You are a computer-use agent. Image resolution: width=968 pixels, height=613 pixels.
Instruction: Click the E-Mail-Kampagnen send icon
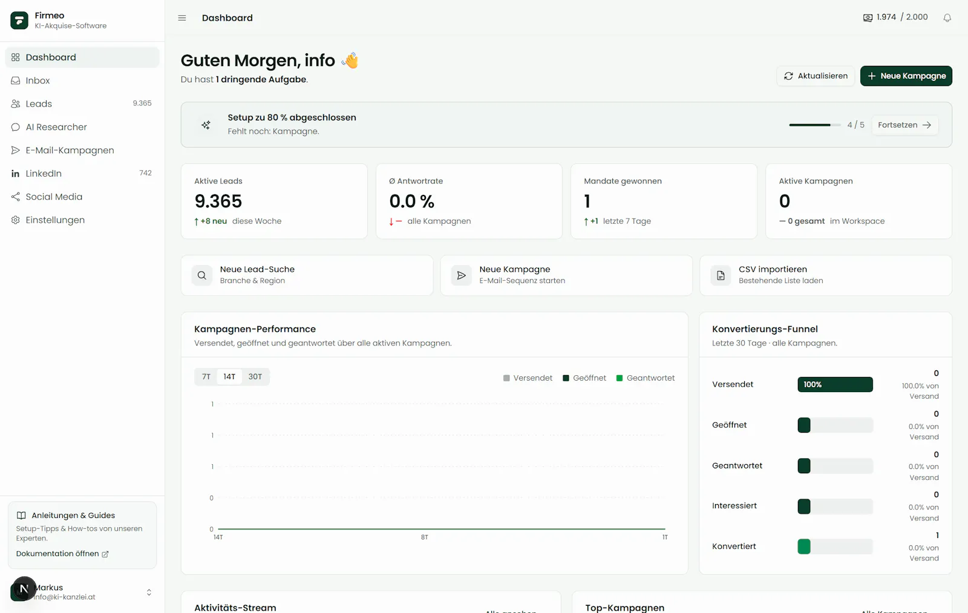click(16, 150)
